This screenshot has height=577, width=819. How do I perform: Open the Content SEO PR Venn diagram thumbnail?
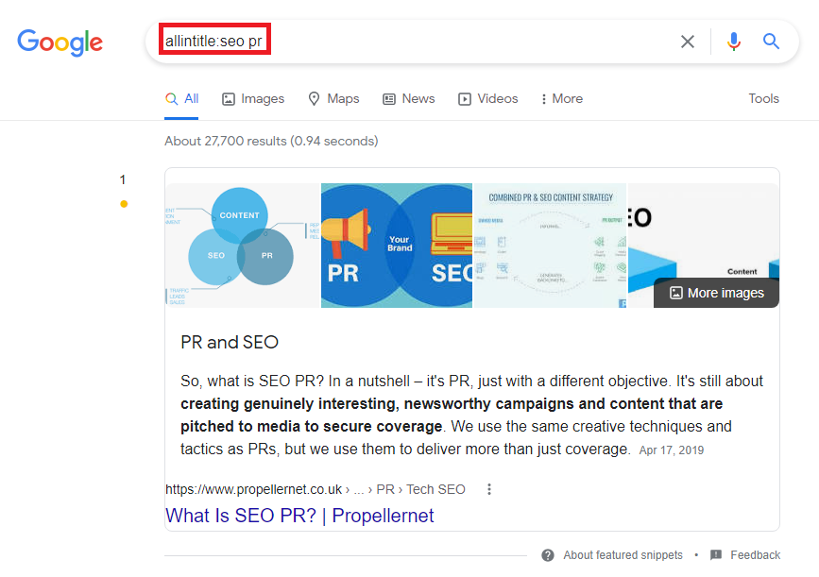[x=243, y=245]
